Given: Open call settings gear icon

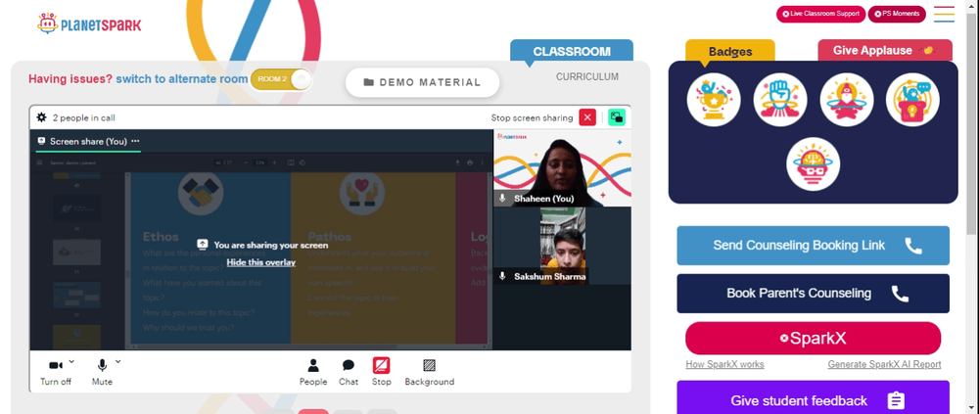Looking at the screenshot, I should (x=42, y=117).
